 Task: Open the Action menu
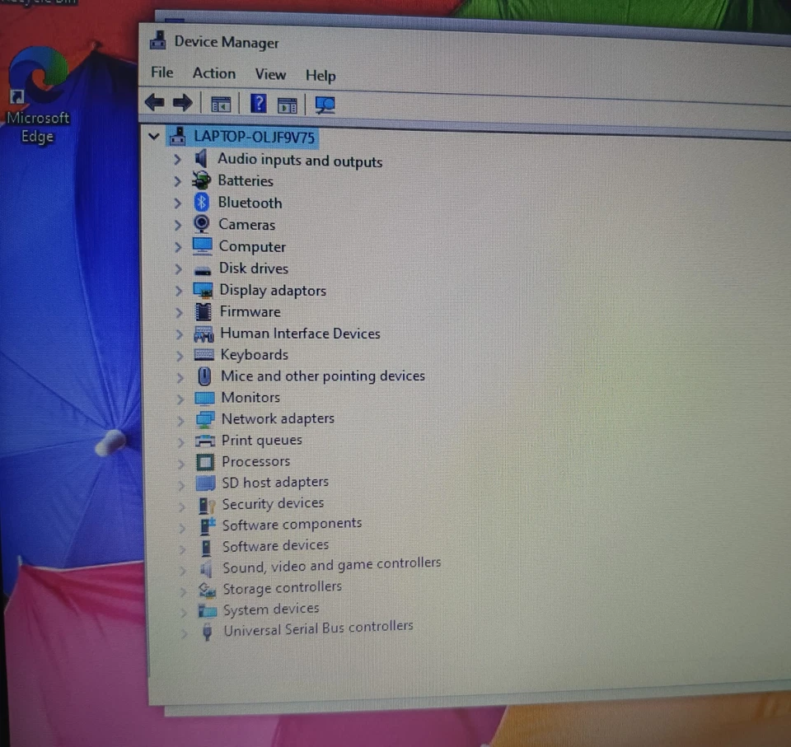(213, 73)
